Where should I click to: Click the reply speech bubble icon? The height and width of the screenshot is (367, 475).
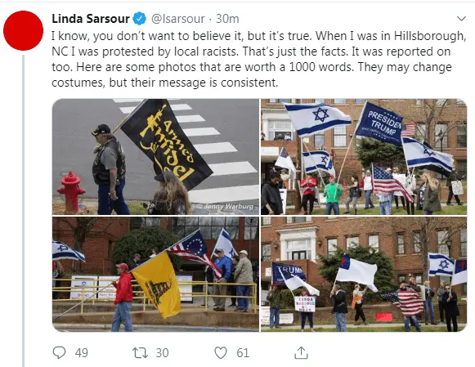[x=59, y=353]
